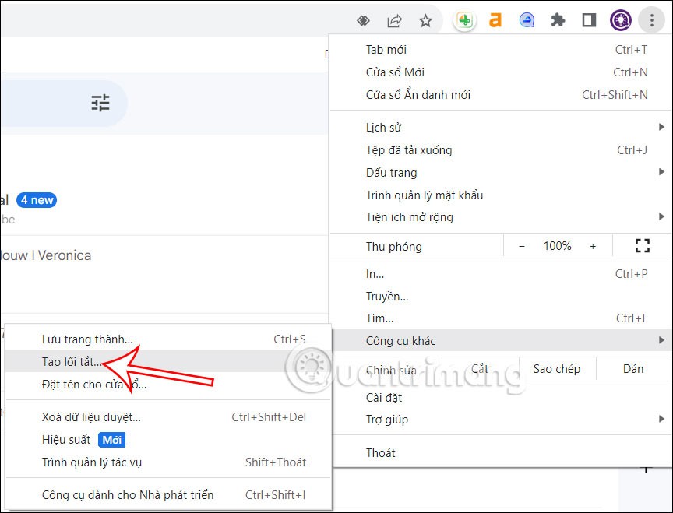This screenshot has height=513, width=673.
Task: Expand 'Trợ giúp' submenu
Action: tap(500, 420)
